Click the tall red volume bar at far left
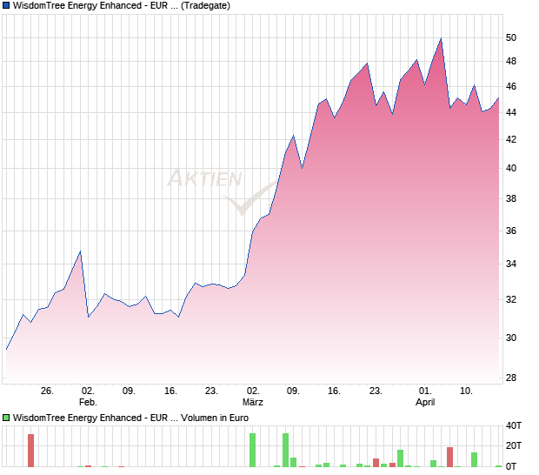539x475 pixels. pyautogui.click(x=30, y=450)
